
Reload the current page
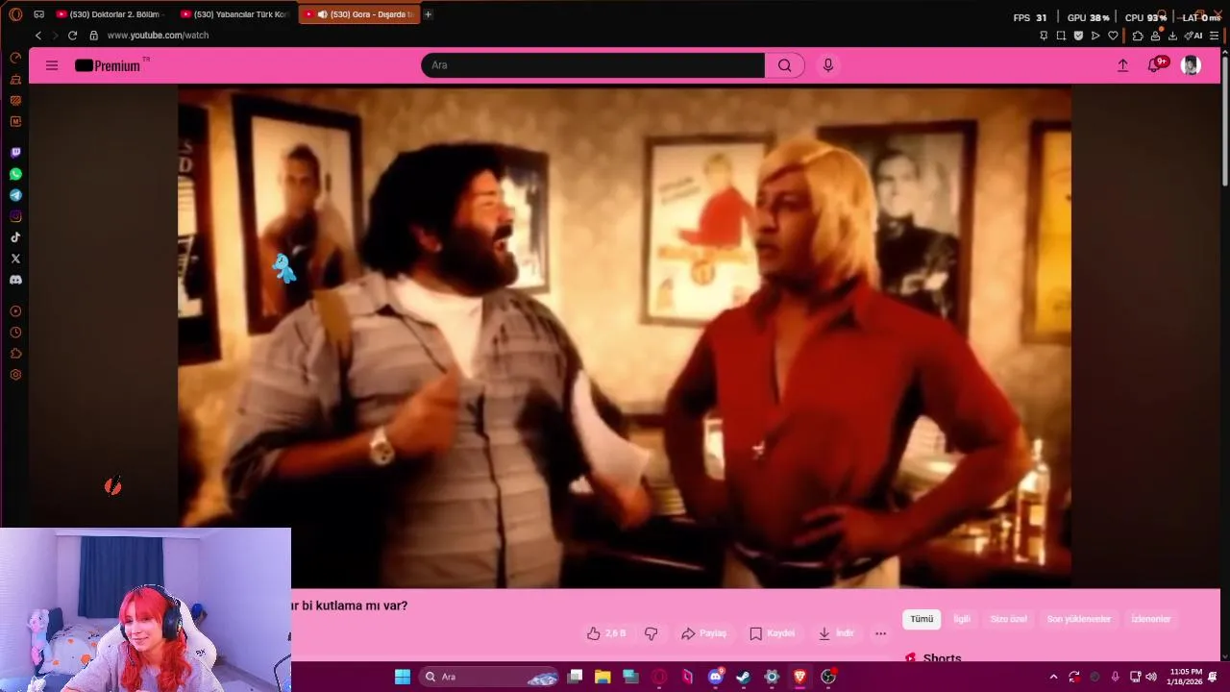click(x=72, y=36)
